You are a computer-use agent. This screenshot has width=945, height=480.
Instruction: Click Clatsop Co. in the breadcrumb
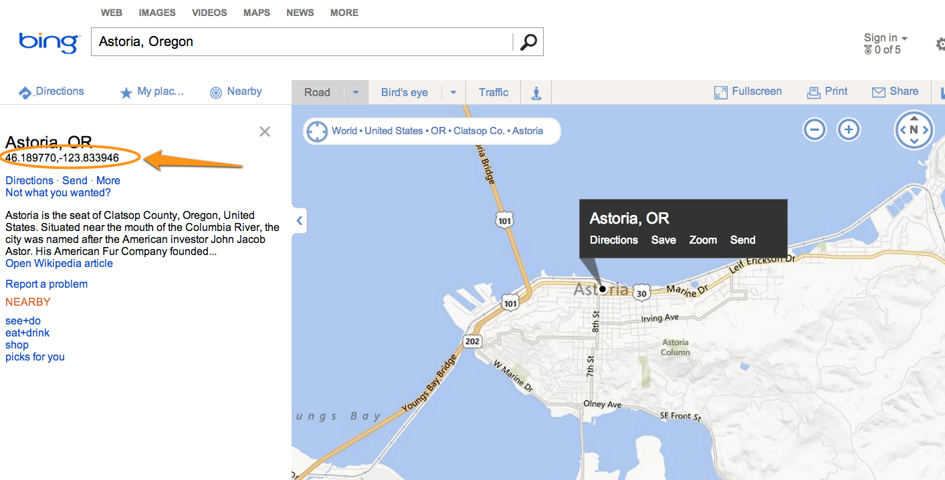click(479, 131)
